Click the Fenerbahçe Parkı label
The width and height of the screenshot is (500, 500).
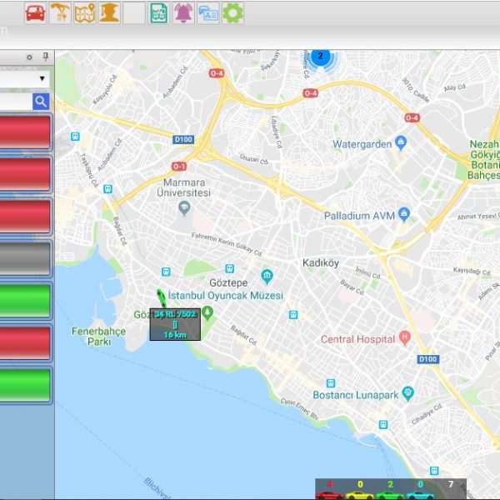click(98, 337)
